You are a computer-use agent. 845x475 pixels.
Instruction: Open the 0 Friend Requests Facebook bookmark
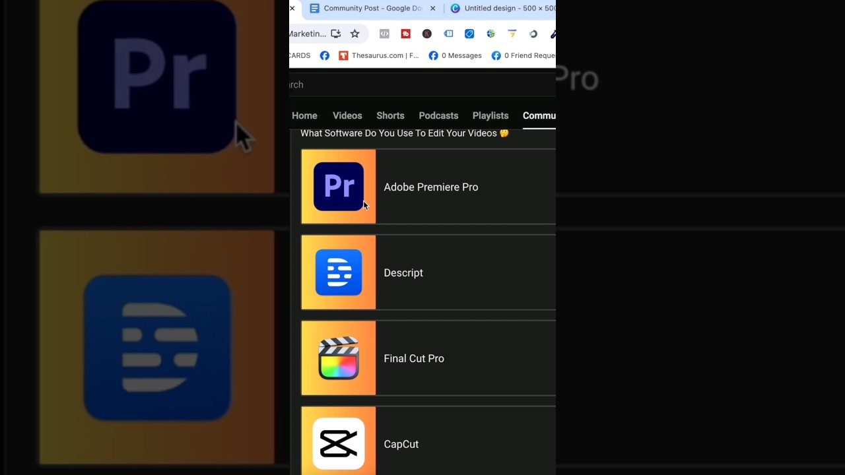(524, 55)
